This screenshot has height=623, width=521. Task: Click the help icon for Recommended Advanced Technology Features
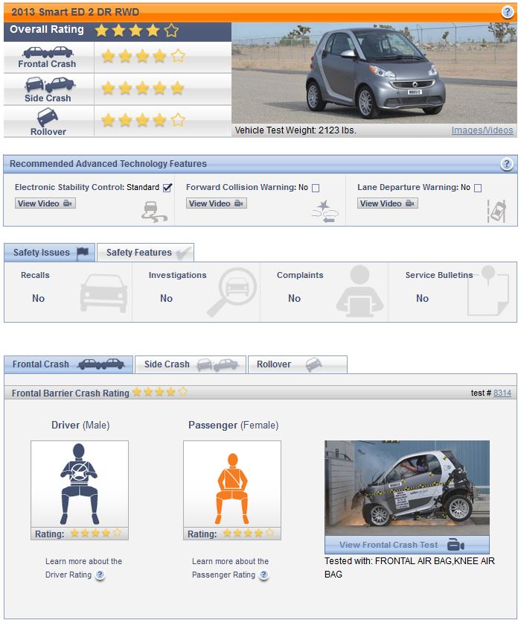(x=506, y=164)
